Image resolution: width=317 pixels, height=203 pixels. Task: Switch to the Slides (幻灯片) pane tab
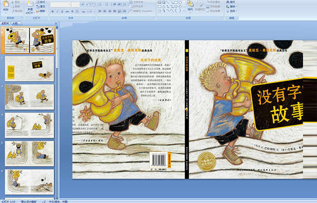[5, 23]
